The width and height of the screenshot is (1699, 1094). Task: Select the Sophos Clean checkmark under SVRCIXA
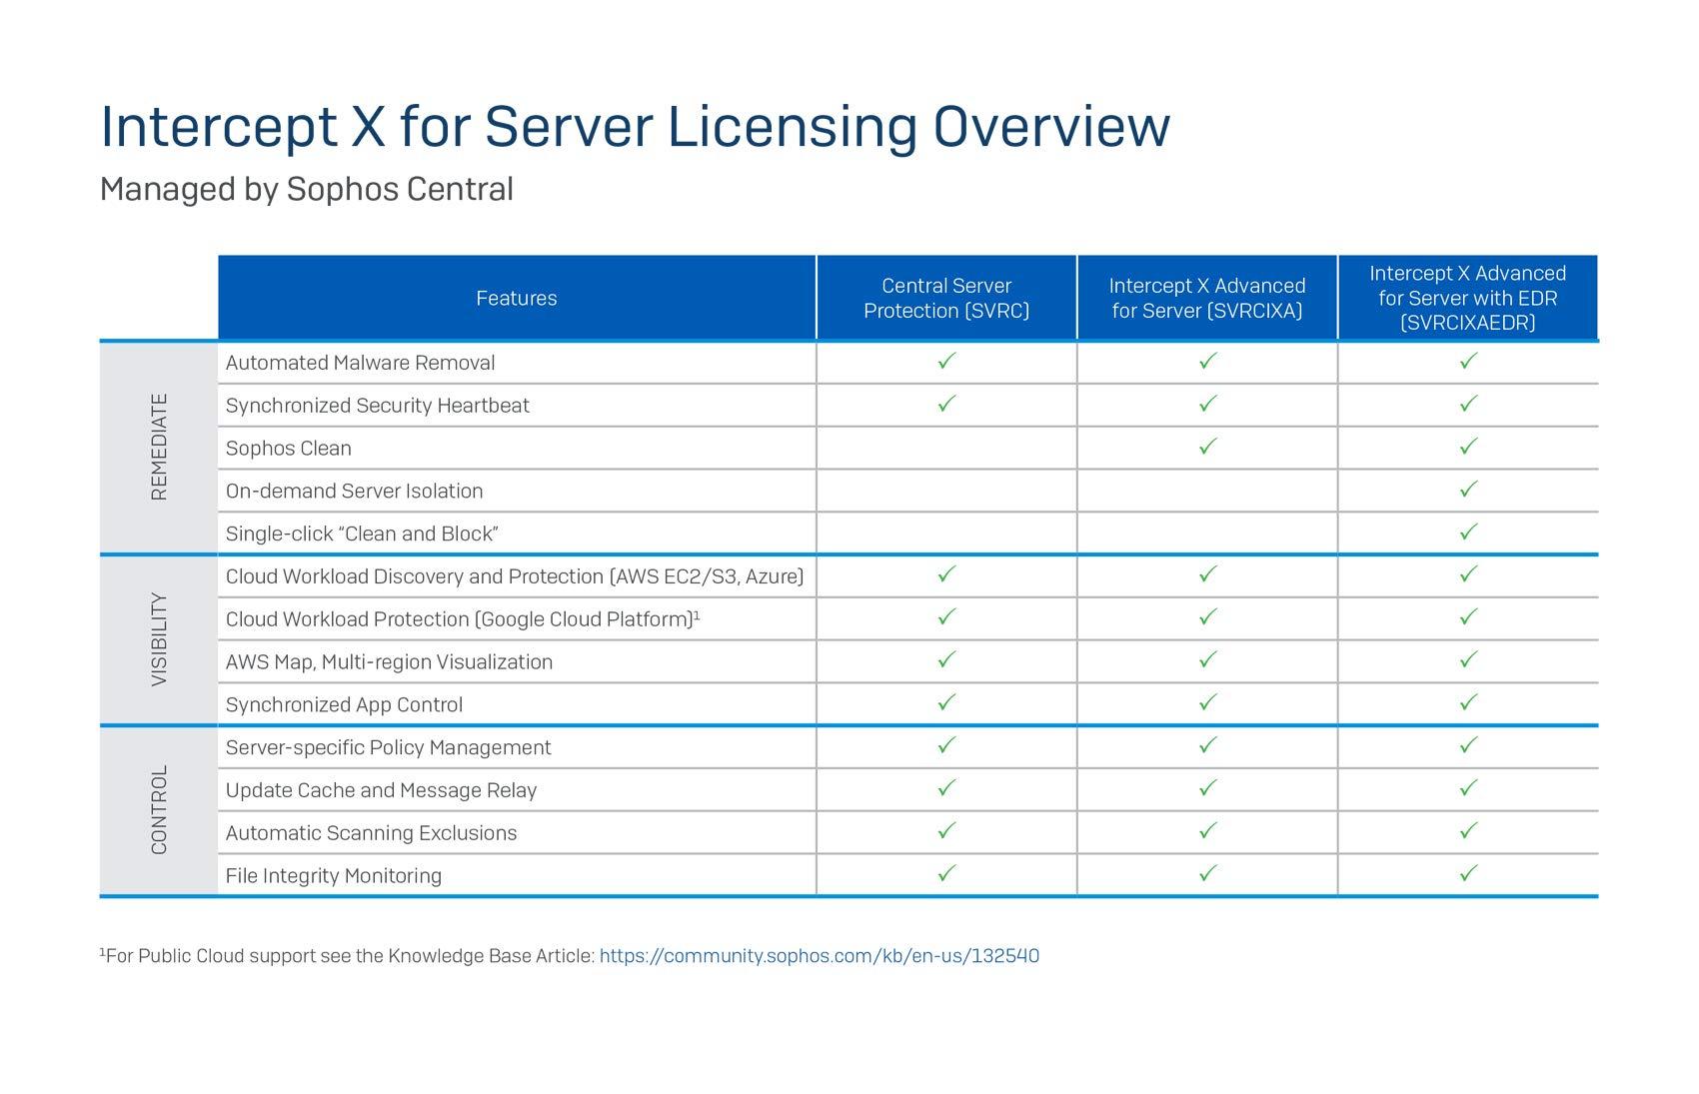(1204, 448)
